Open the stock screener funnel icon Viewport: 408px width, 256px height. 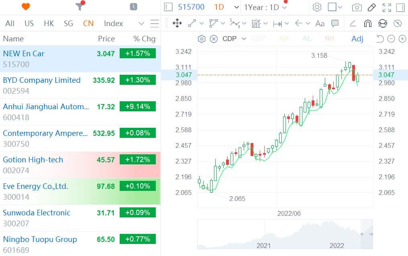pos(79,7)
